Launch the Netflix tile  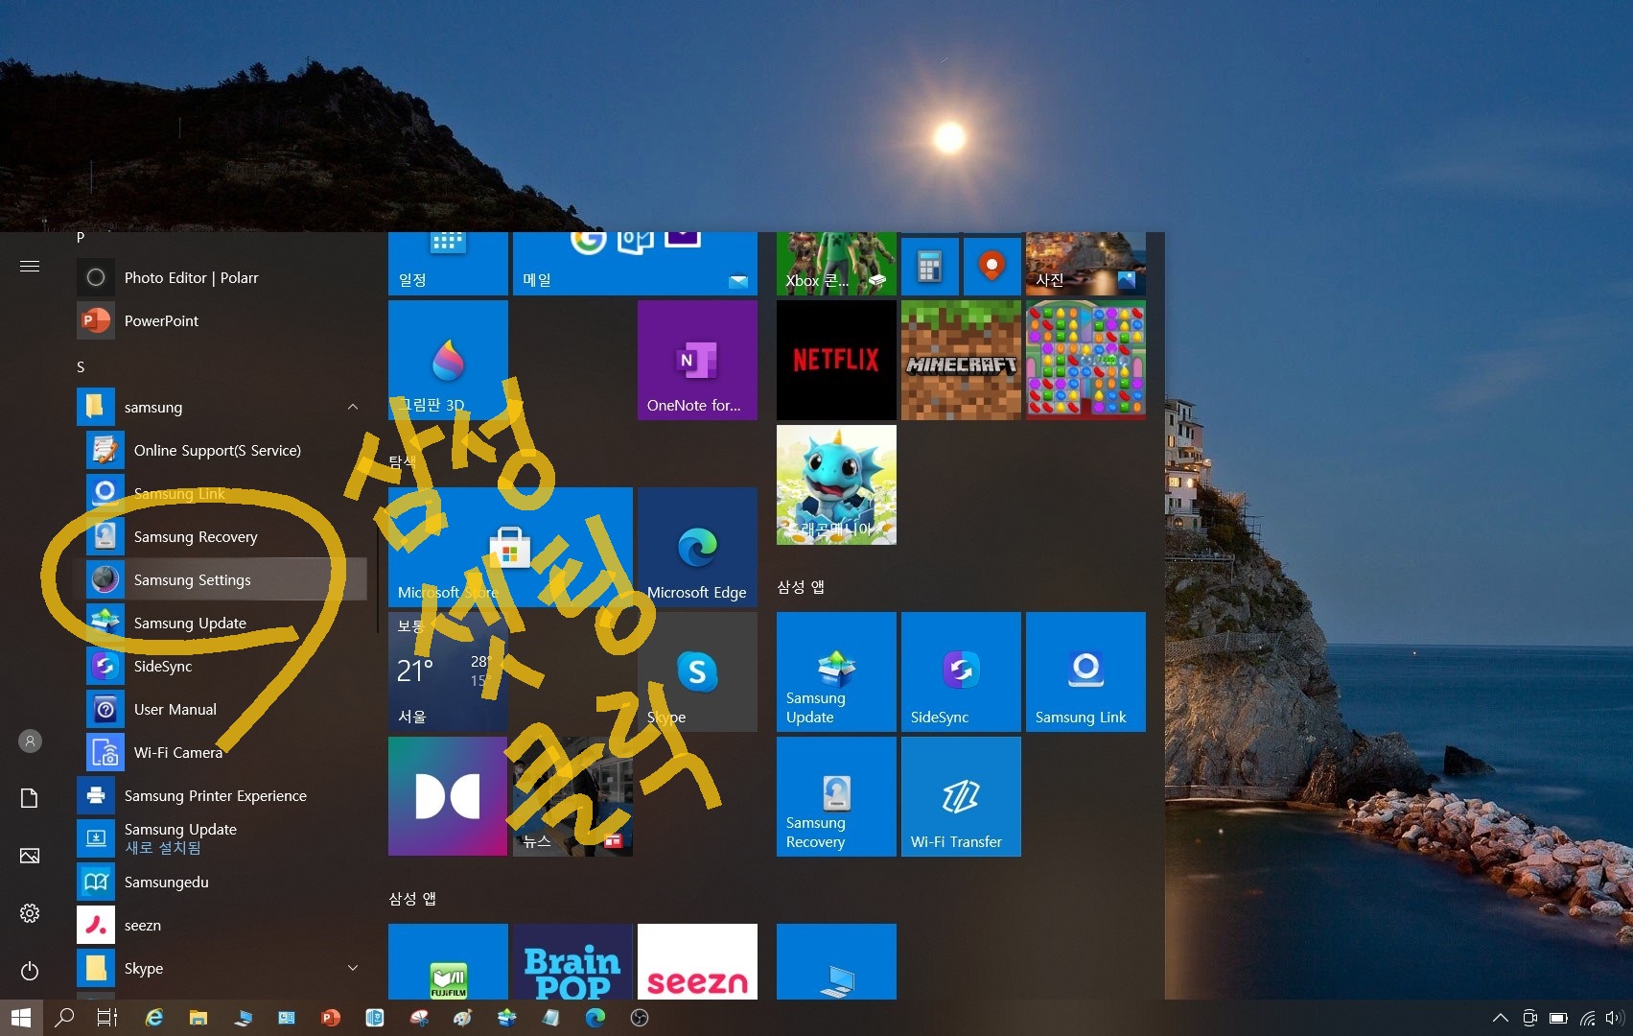click(836, 360)
